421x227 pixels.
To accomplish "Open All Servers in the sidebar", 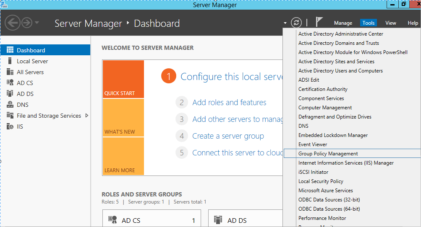I will 30,72.
